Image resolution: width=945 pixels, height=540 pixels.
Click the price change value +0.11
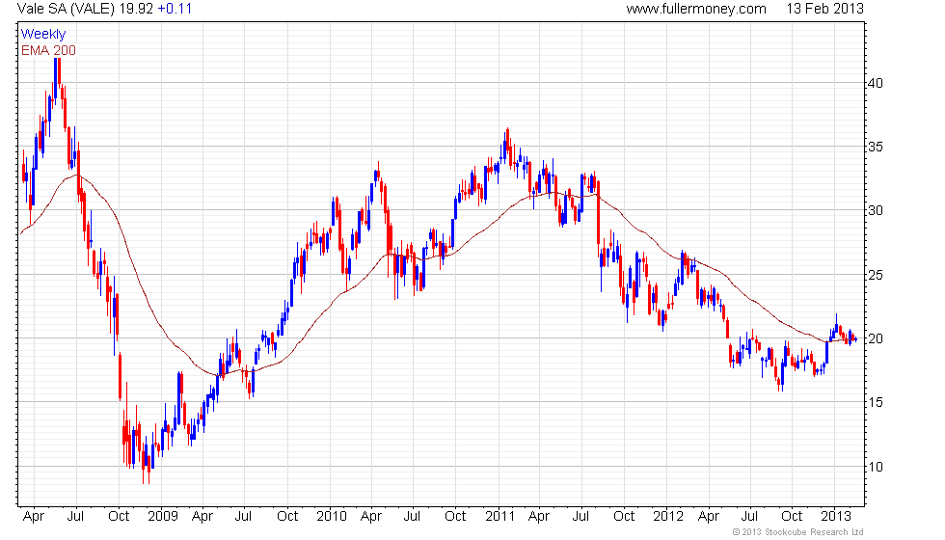coord(175,9)
